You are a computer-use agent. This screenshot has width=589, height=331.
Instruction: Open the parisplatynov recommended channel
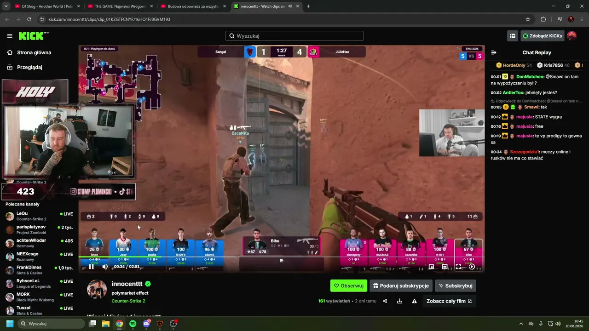tap(39, 229)
